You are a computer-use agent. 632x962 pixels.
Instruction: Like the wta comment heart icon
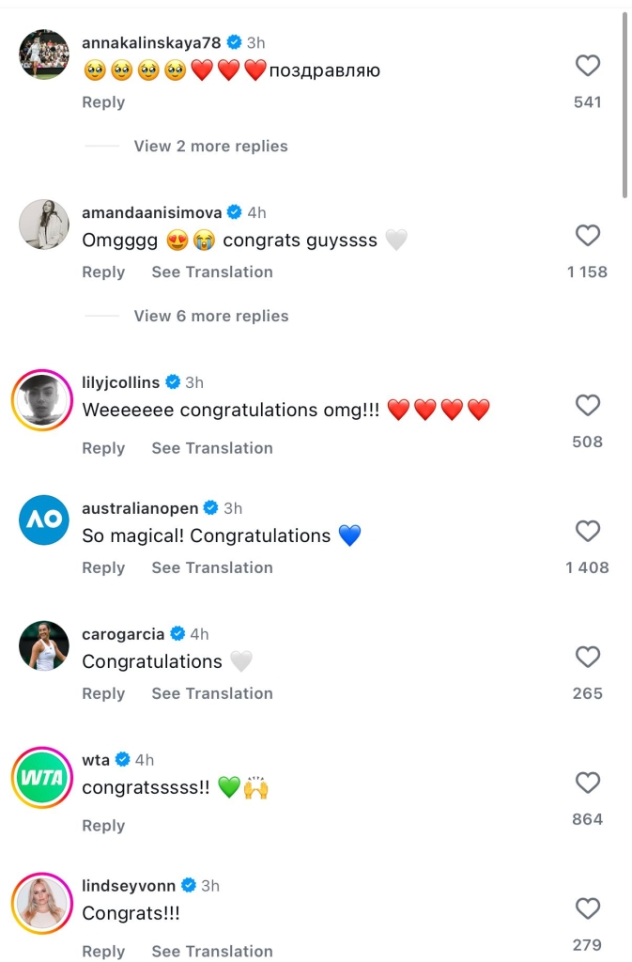[587, 784]
